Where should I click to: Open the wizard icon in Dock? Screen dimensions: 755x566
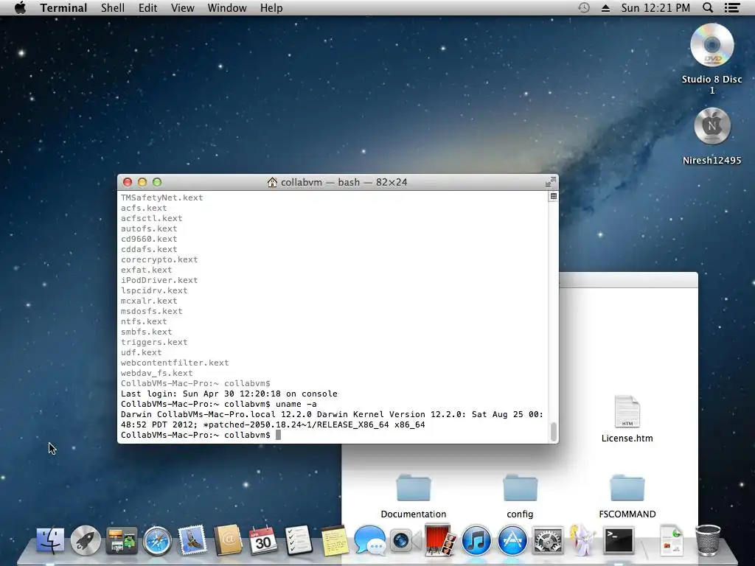582,540
